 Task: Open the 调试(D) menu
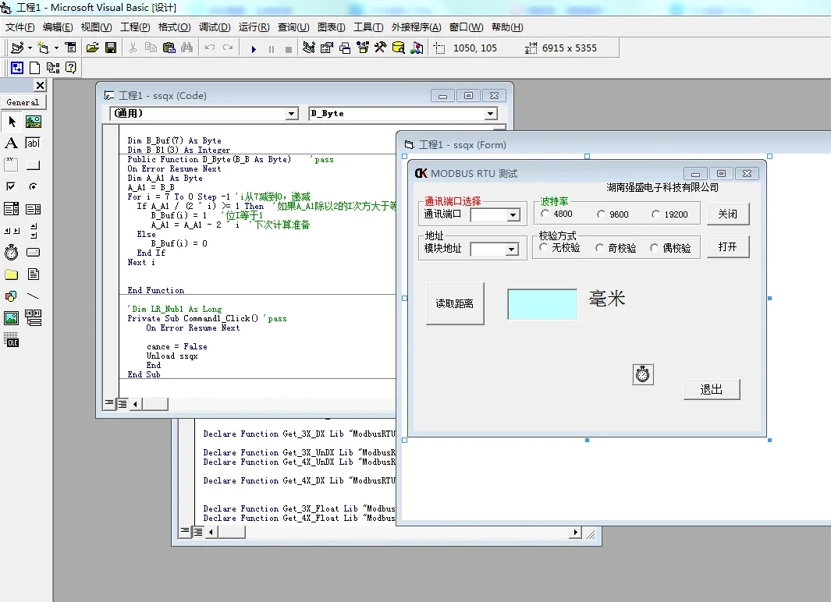215,27
